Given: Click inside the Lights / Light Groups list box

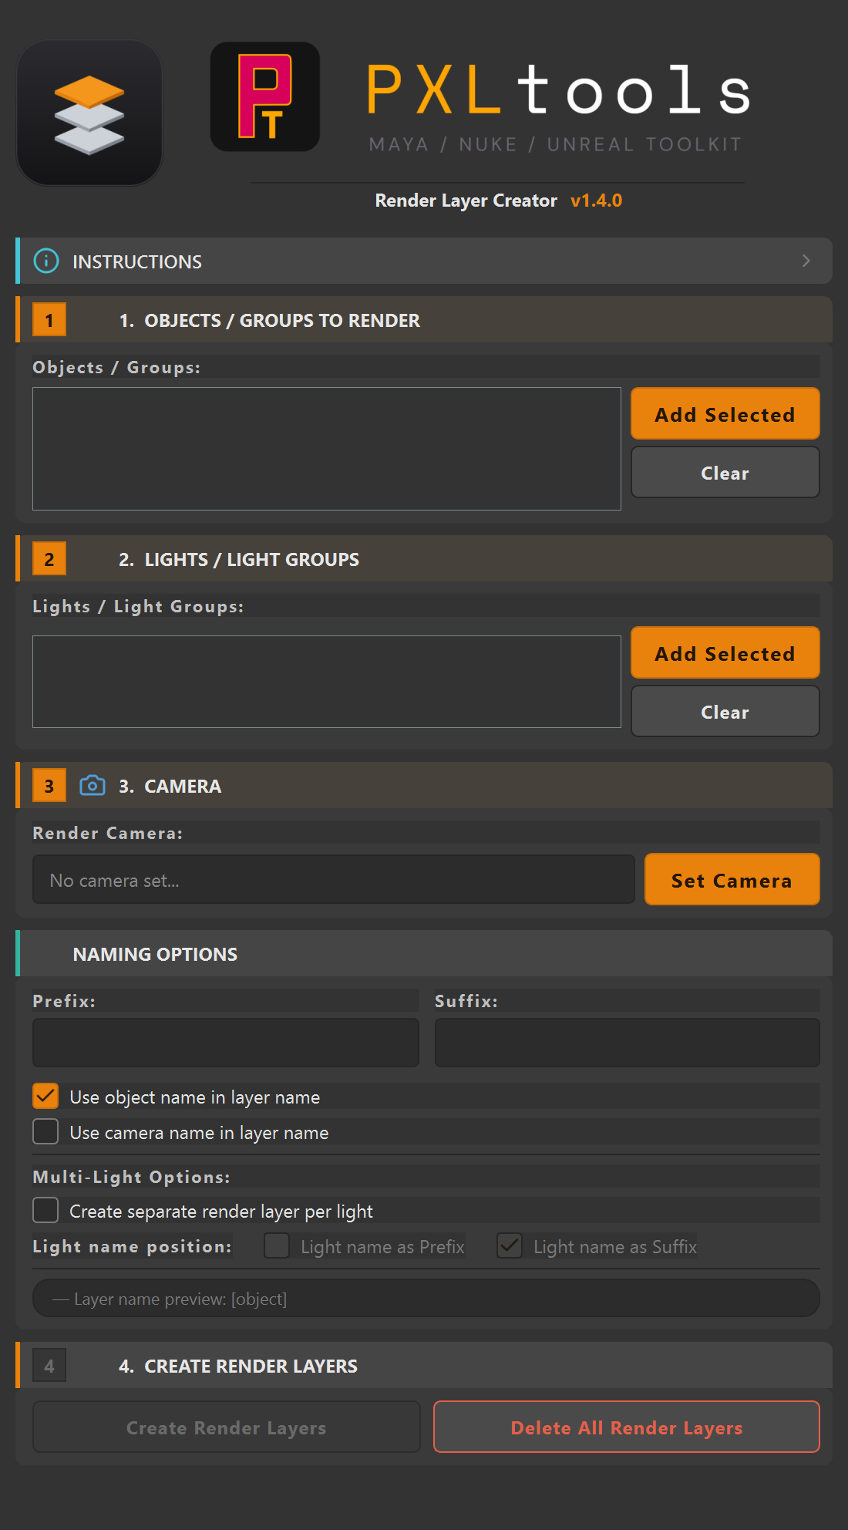Looking at the screenshot, I should [327, 682].
